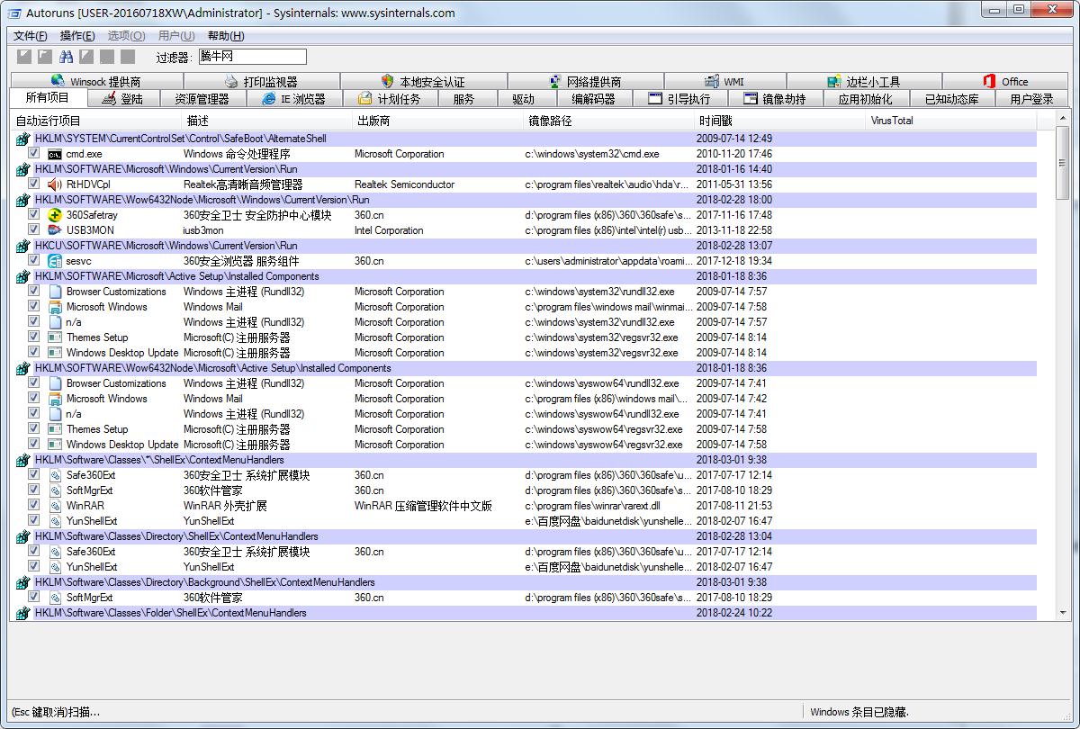Click the binoculars Find toolbar icon
1080x729 pixels.
coord(66,57)
